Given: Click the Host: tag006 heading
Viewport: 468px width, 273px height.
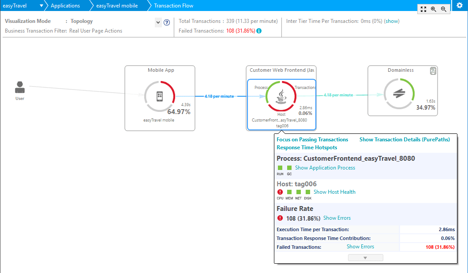Looking at the screenshot, I should tap(296, 184).
